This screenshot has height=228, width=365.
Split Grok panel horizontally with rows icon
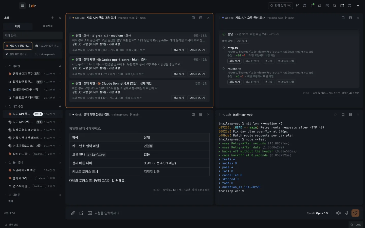pyautogui.click(x=201, y=115)
